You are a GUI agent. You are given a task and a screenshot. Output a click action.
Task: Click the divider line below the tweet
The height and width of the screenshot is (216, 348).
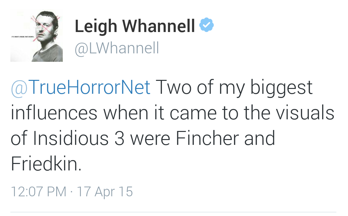pyautogui.click(x=173, y=212)
